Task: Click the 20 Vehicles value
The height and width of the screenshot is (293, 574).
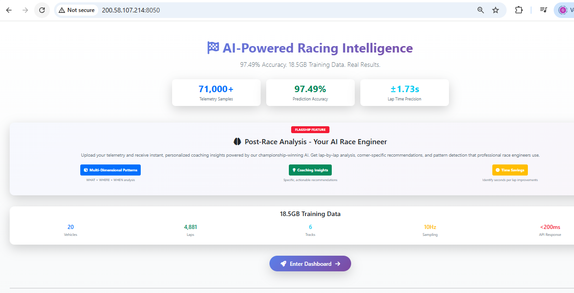Action: pos(71,227)
